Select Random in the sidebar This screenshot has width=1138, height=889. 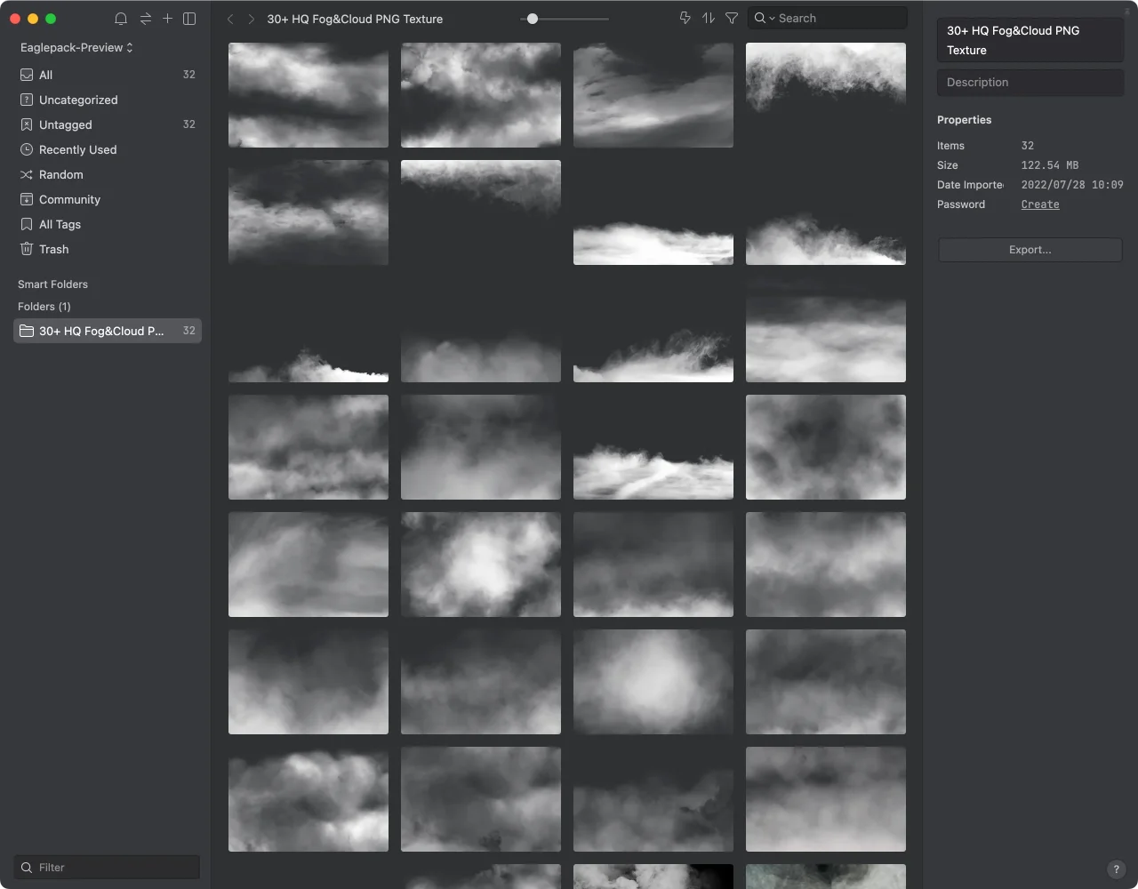point(108,174)
